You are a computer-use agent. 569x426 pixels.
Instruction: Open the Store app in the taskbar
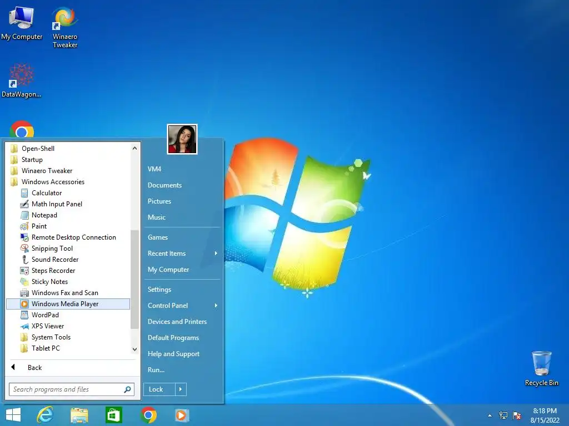pyautogui.click(x=113, y=415)
